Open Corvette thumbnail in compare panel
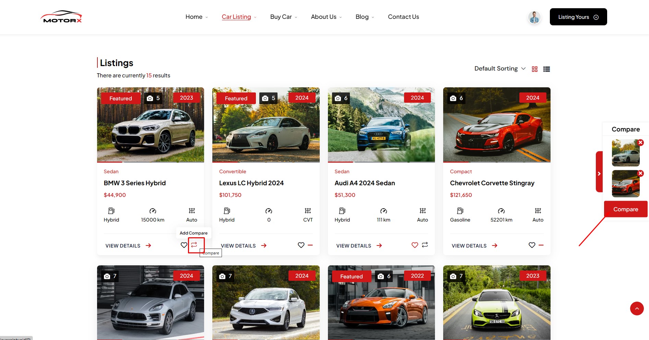Image resolution: width=649 pixels, height=340 pixels. click(626, 184)
